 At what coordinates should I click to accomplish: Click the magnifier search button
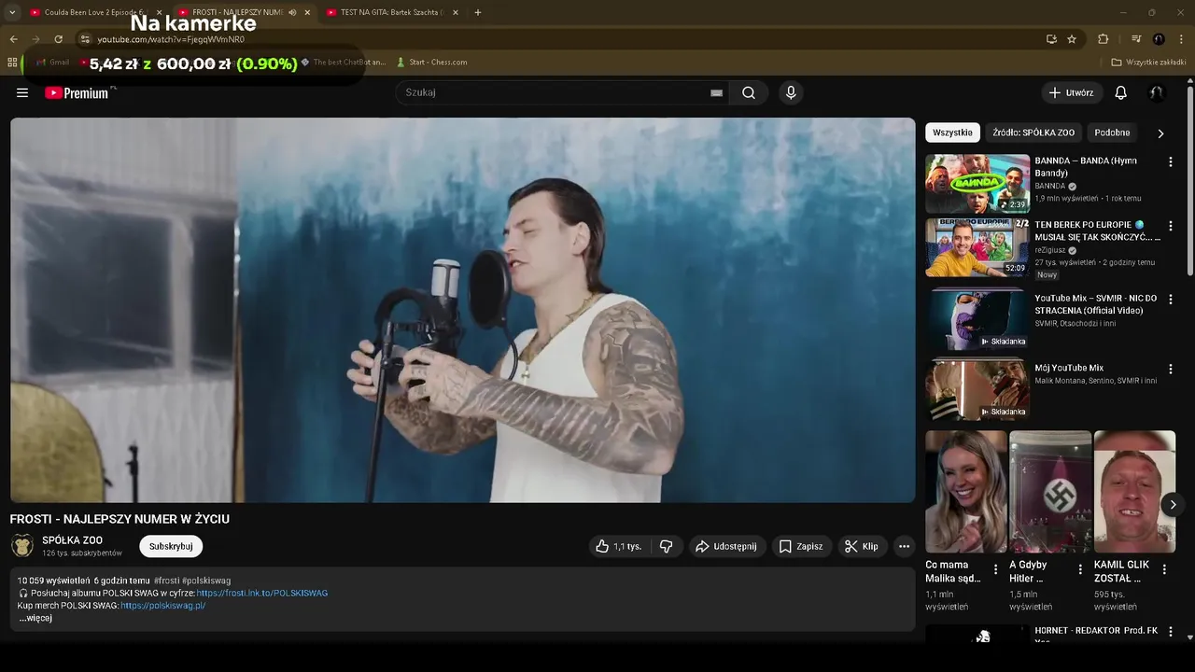click(x=749, y=92)
